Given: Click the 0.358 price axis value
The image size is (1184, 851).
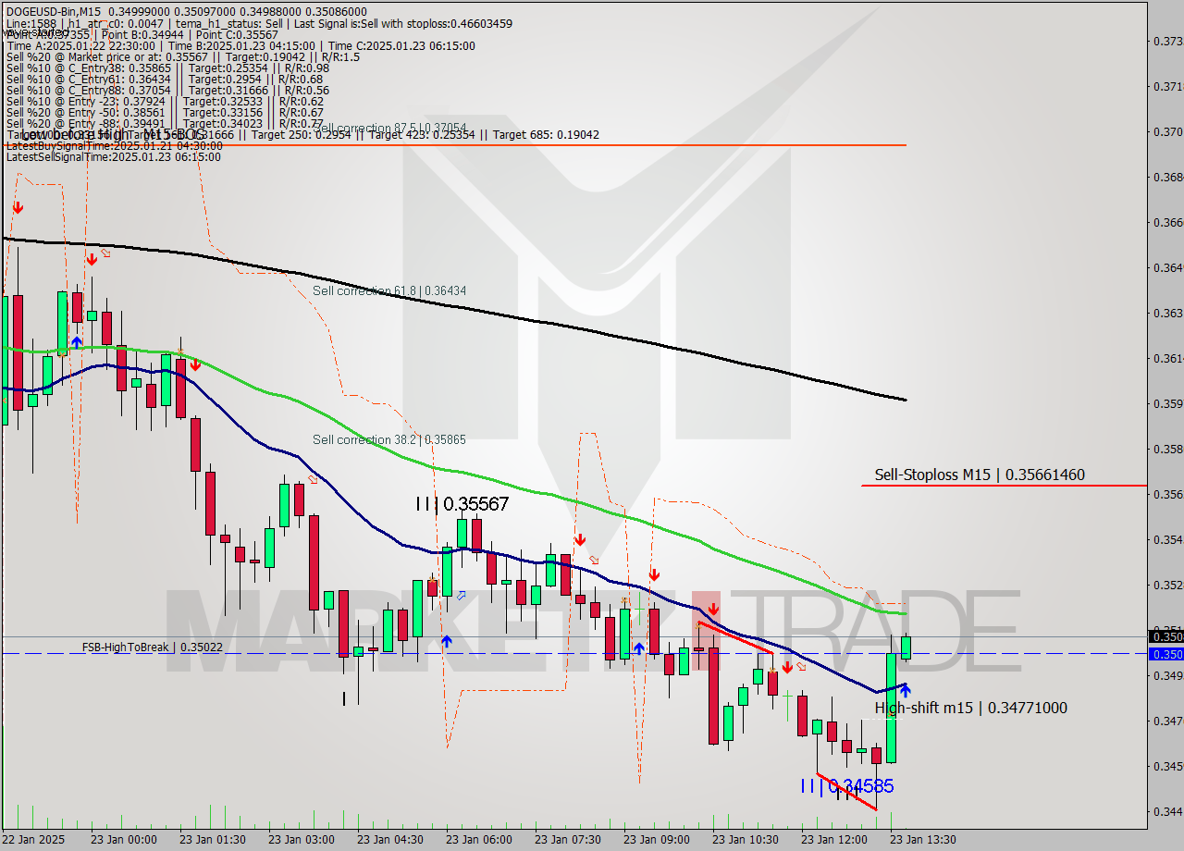Looking at the screenshot, I should pyautogui.click(x=1167, y=449).
